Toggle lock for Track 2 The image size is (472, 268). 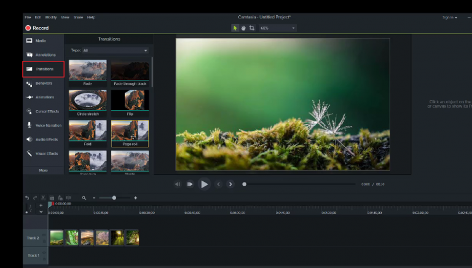44,241
